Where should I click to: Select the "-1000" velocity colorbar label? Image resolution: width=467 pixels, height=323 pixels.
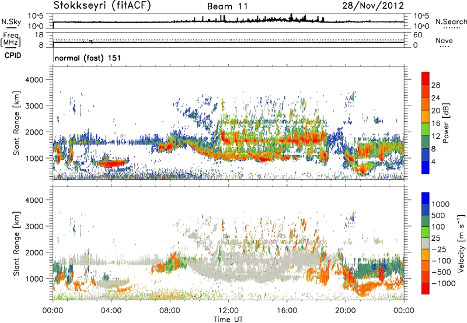click(443, 283)
